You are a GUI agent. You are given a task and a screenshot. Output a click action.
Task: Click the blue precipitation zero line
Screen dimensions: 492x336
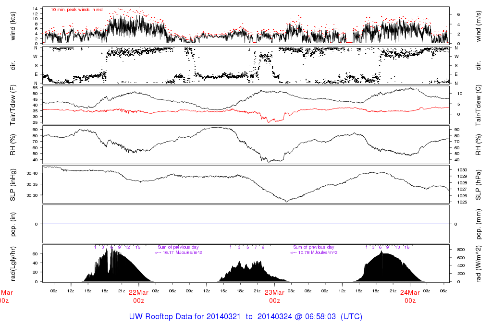246,224
